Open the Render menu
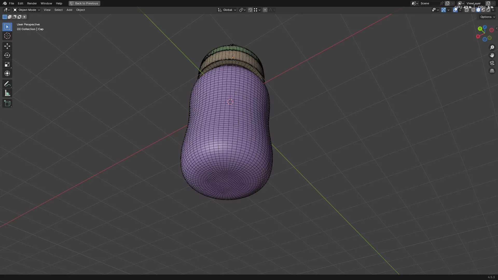498x280 pixels. (32, 3)
